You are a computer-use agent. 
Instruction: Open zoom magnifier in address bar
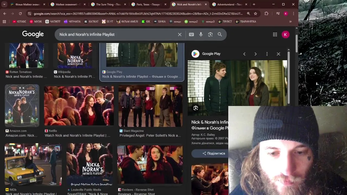point(248,14)
